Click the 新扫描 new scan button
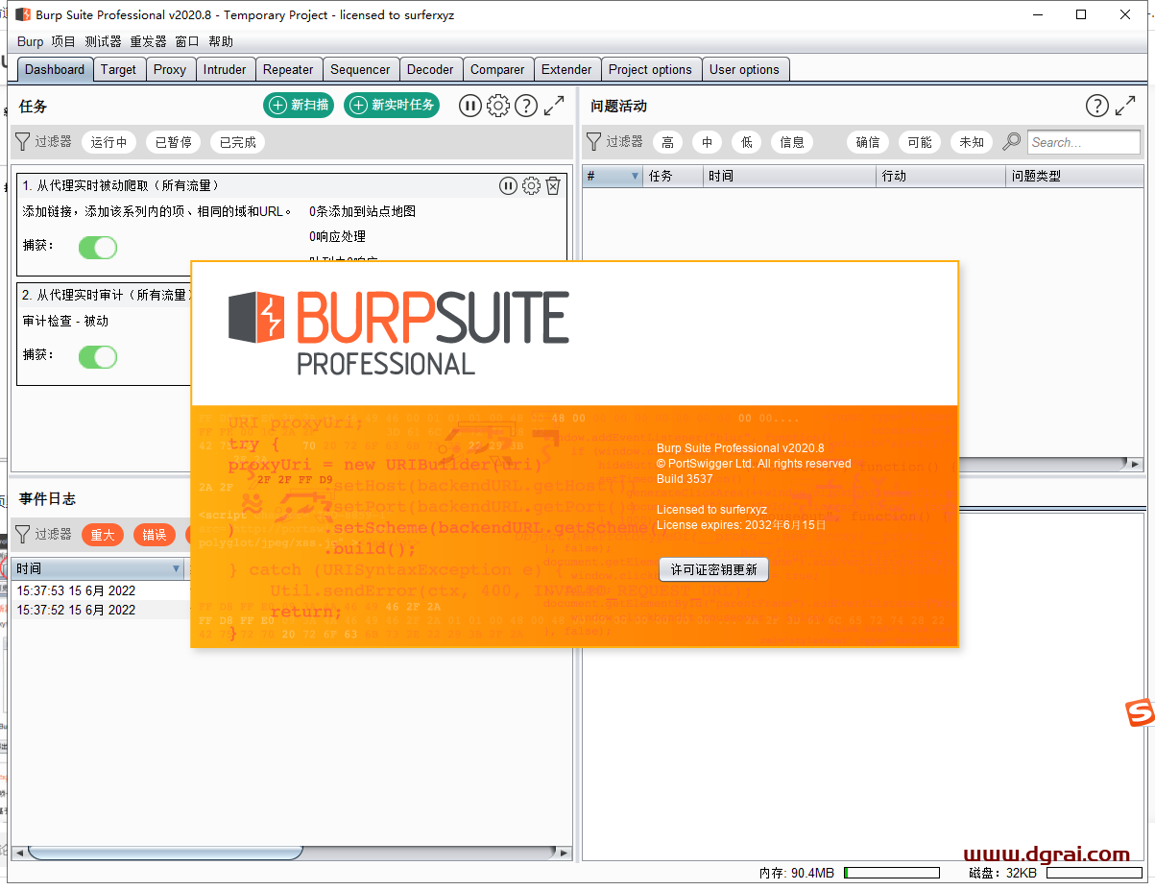The image size is (1155, 890). click(299, 106)
